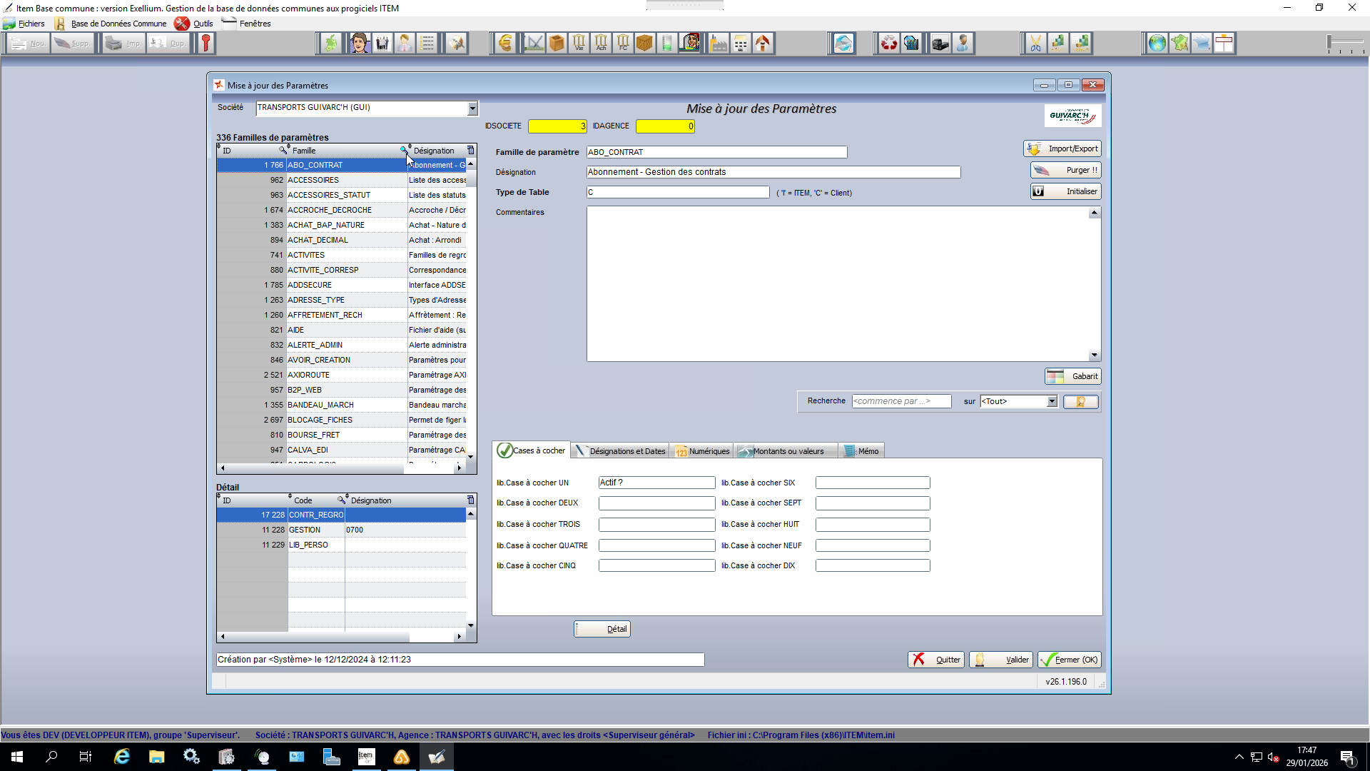Viewport: 1370px width, 771px height.
Task: Click the red recycle arrows icon
Action: (888, 44)
